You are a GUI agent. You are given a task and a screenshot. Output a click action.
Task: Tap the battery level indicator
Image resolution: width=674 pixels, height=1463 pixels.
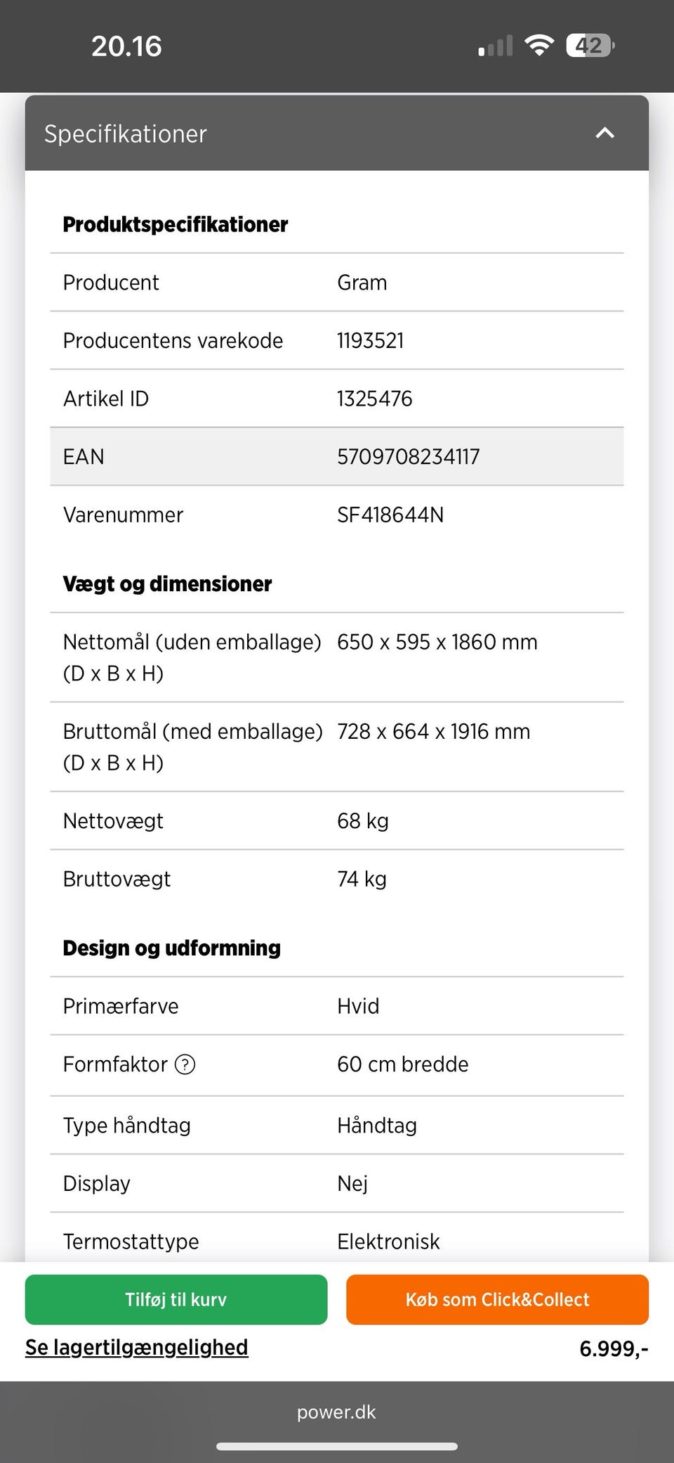click(590, 46)
